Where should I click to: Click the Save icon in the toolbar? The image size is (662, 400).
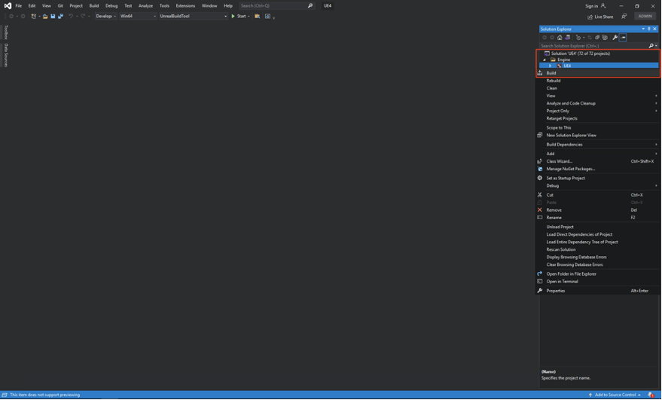[53, 16]
